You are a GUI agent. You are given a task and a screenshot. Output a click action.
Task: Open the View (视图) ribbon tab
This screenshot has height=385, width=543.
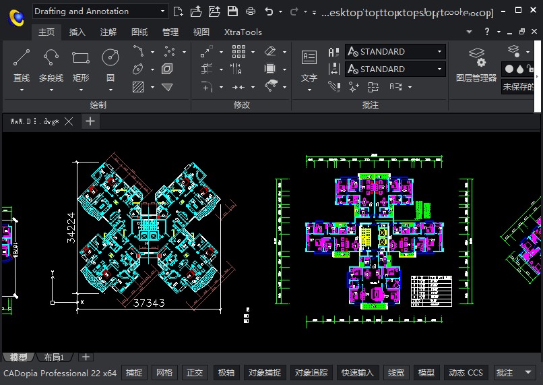[201, 32]
